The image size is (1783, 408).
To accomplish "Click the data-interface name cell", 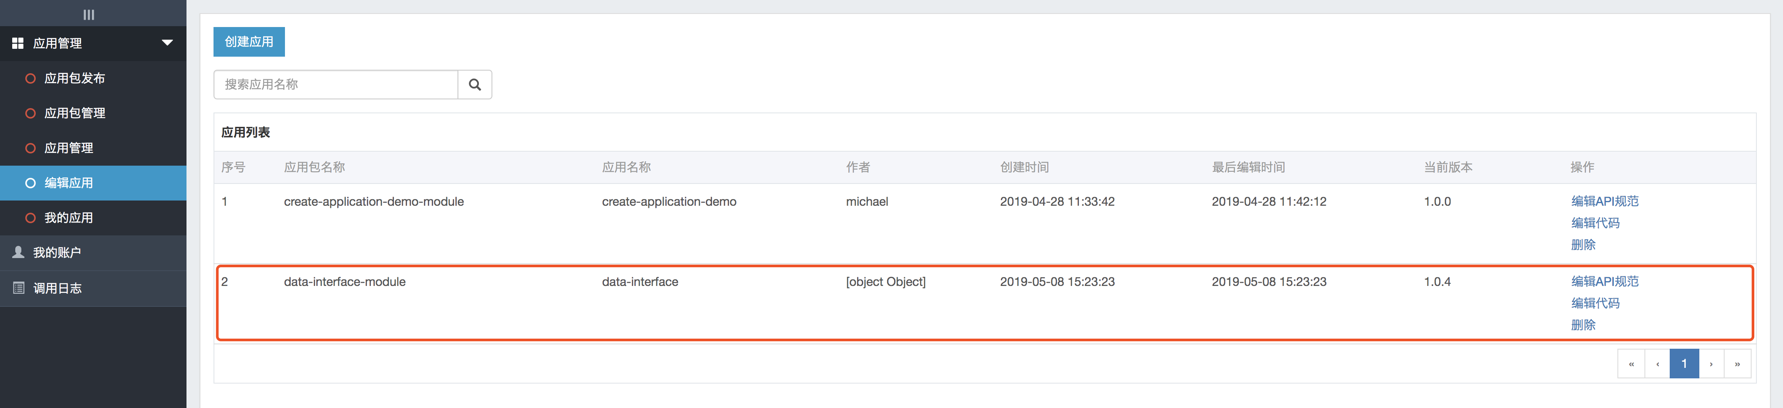I will click(640, 282).
